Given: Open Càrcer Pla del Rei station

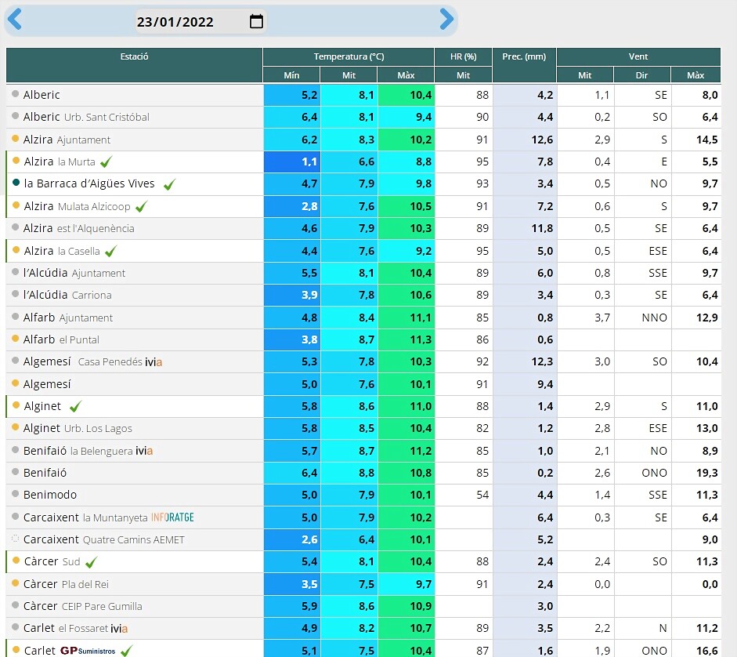Looking at the screenshot, I should 67,584.
